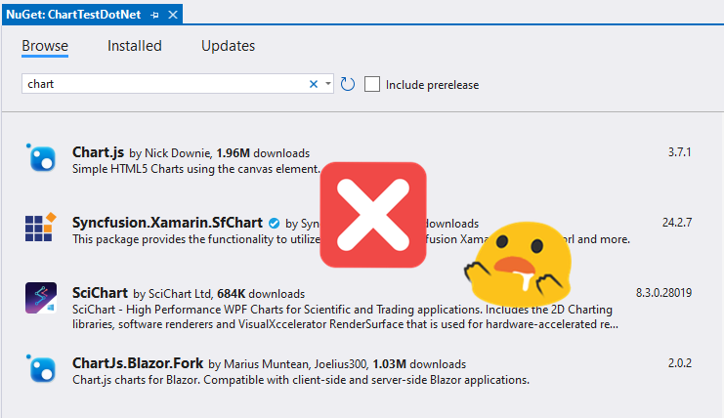
Task: Pin the NuGet: ChartTestDotNet tab
Action: tap(154, 16)
